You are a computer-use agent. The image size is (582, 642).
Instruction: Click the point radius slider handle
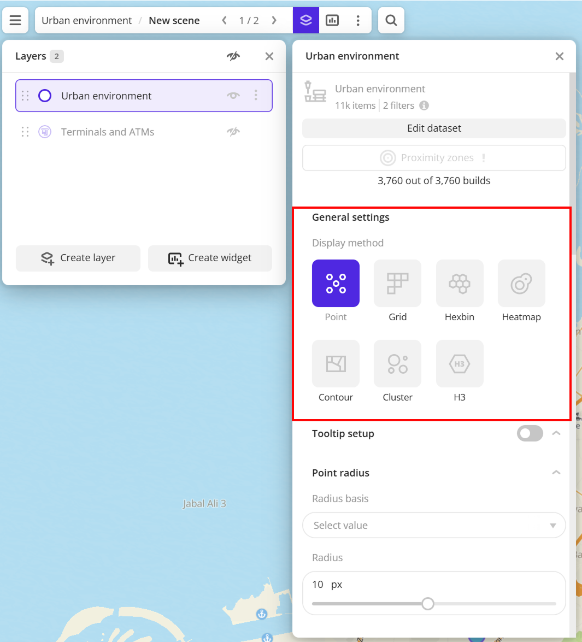pyautogui.click(x=428, y=604)
